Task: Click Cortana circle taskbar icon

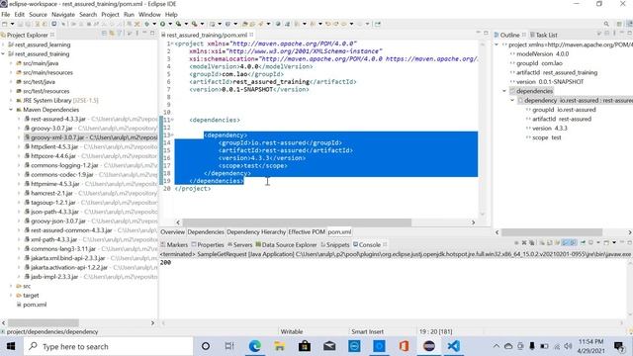Action: pyautogui.click(x=206, y=346)
